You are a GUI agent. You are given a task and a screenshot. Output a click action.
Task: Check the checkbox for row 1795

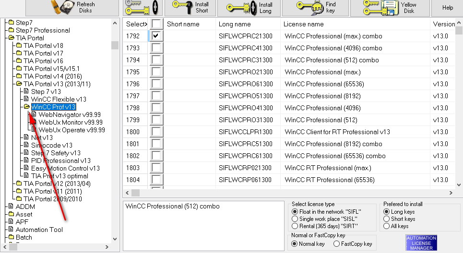coord(156,72)
